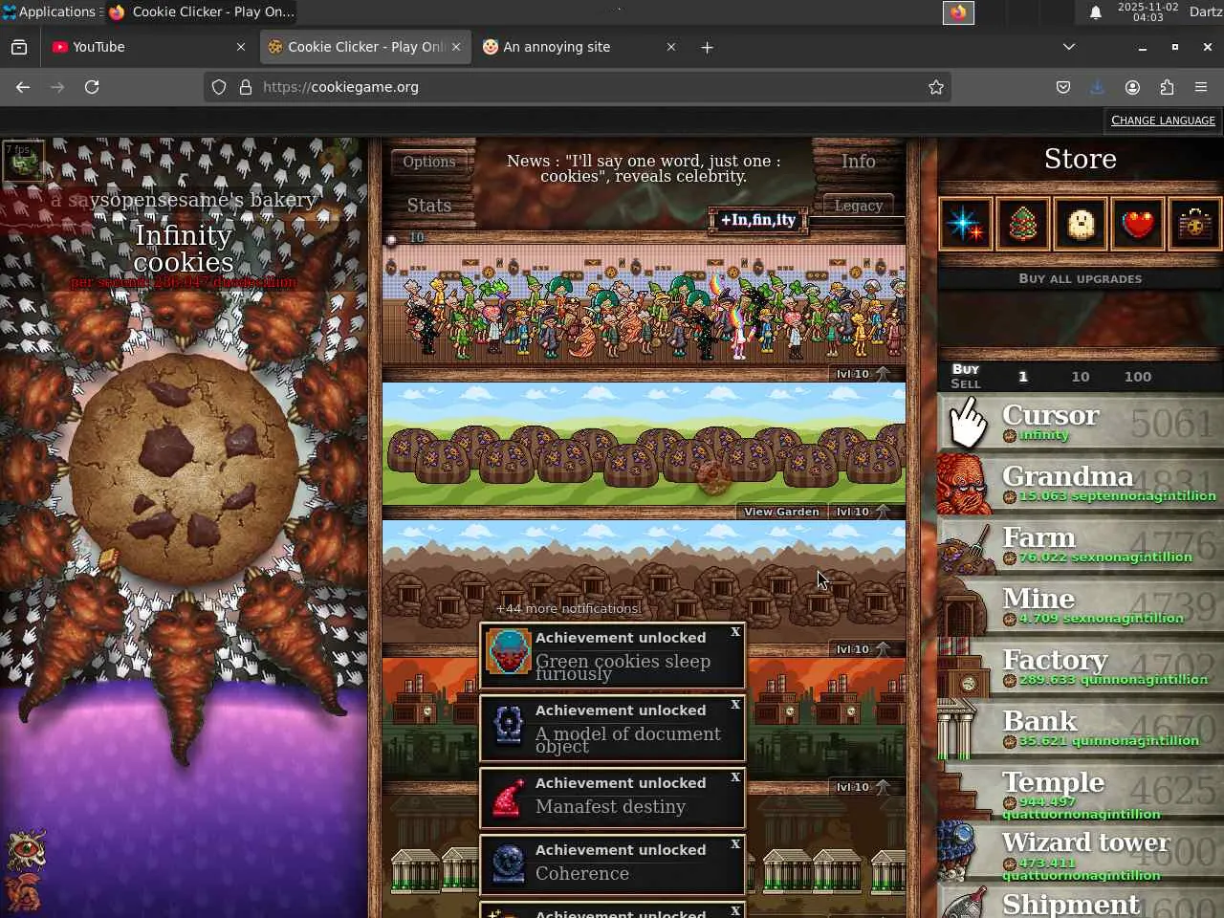Level up the factory row lvl 10

tap(864, 787)
